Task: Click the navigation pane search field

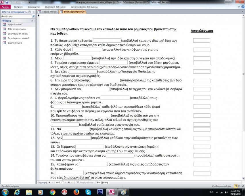Action: (x=16, y=16)
